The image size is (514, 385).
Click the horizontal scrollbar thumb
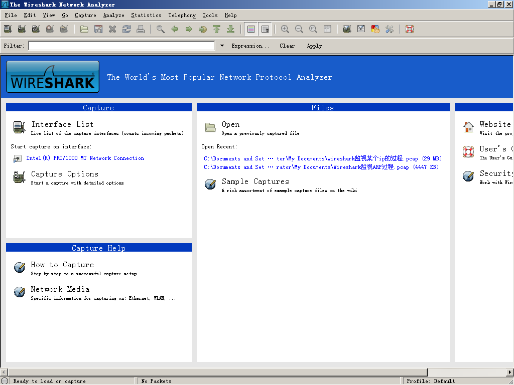pyautogui.click(x=218, y=372)
